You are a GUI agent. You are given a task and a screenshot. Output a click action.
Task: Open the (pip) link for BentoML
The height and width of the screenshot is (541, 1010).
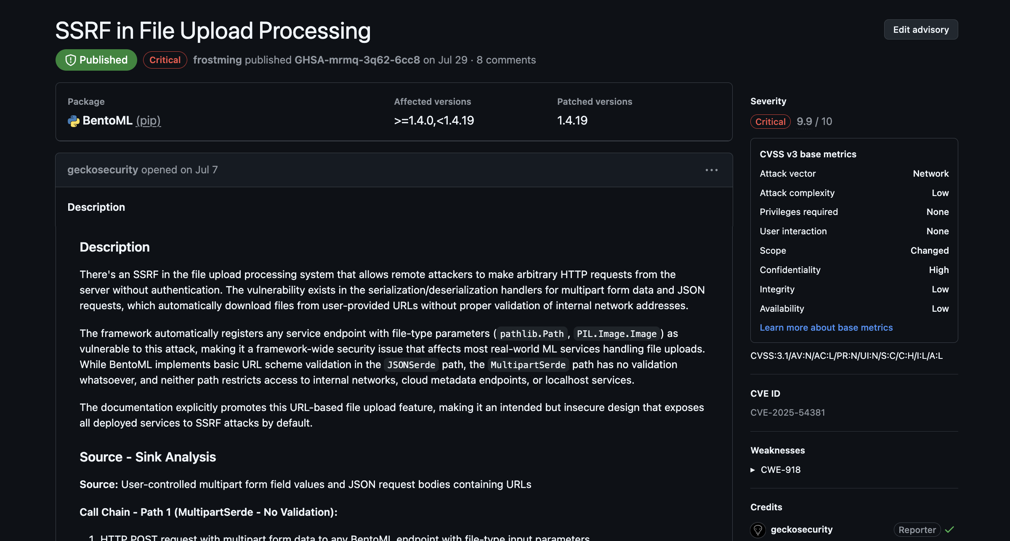(x=148, y=121)
